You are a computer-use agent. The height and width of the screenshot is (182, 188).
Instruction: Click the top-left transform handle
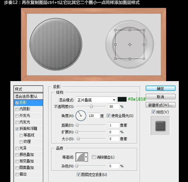tap(115, 30)
